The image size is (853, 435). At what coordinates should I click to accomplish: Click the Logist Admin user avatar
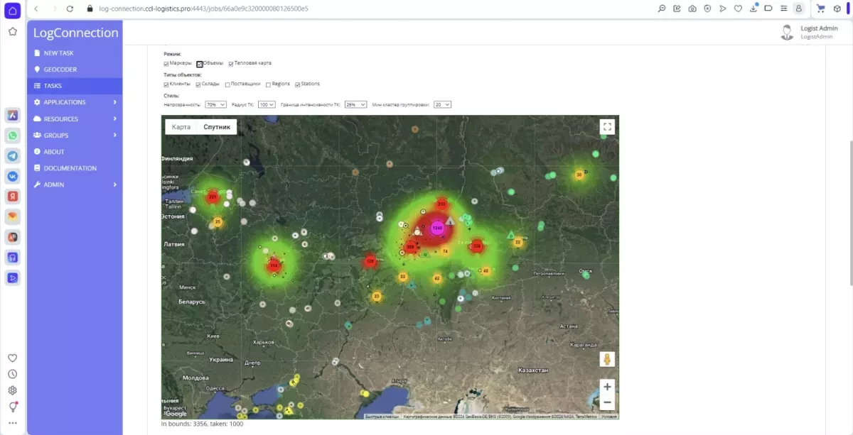[x=786, y=32]
